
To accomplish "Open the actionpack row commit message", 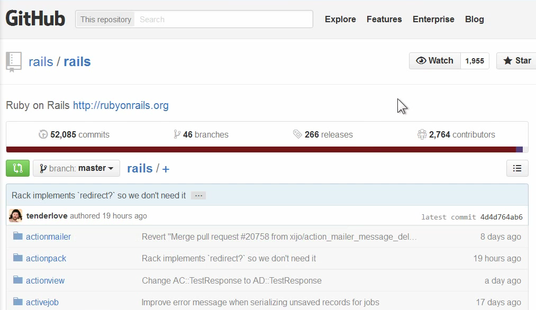I will (229, 258).
